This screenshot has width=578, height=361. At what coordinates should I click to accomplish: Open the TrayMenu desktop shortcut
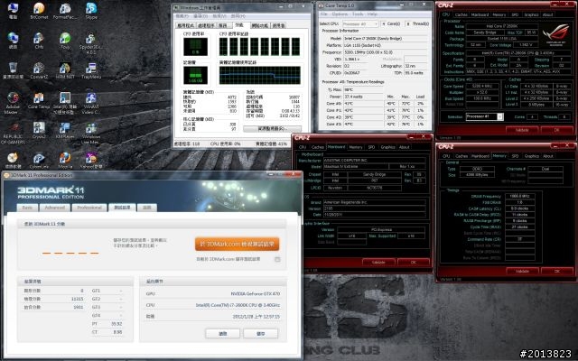click(x=91, y=70)
